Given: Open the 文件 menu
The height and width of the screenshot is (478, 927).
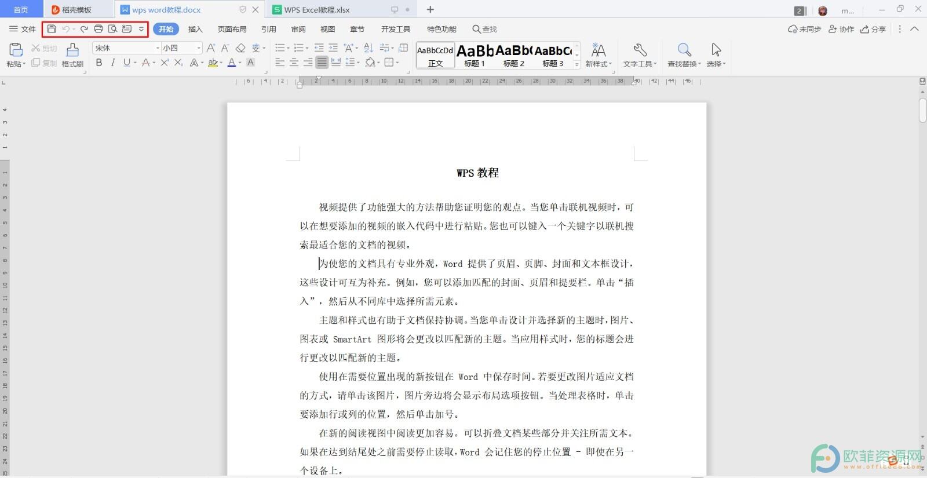Looking at the screenshot, I should point(23,29).
